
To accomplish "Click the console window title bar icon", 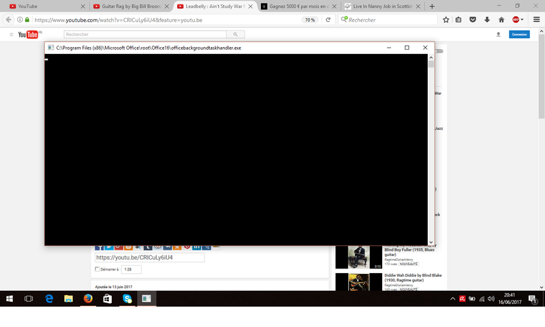I will pos(50,48).
